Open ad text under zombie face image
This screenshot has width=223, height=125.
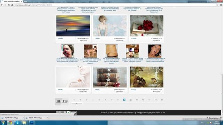(67, 60)
